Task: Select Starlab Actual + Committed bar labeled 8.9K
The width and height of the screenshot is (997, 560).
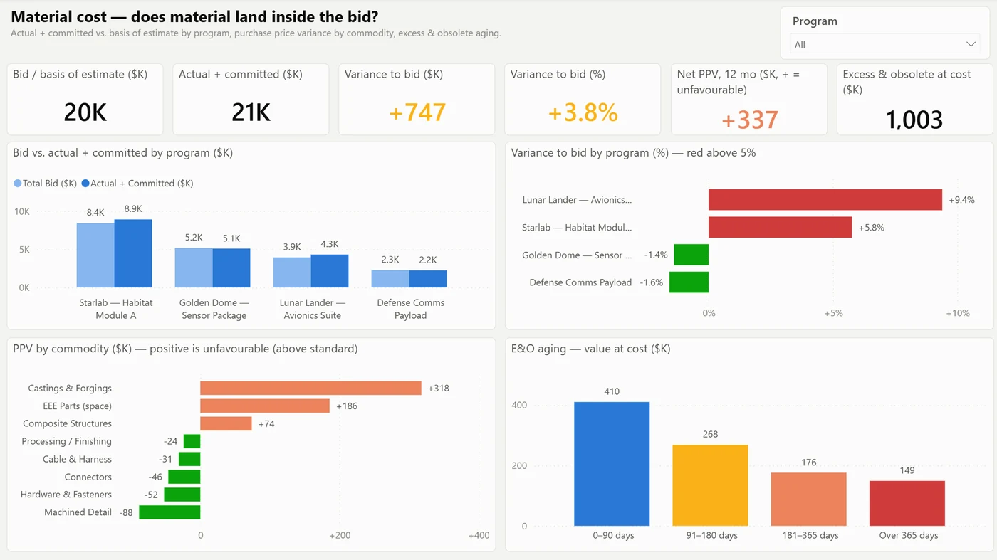Action: [x=133, y=253]
